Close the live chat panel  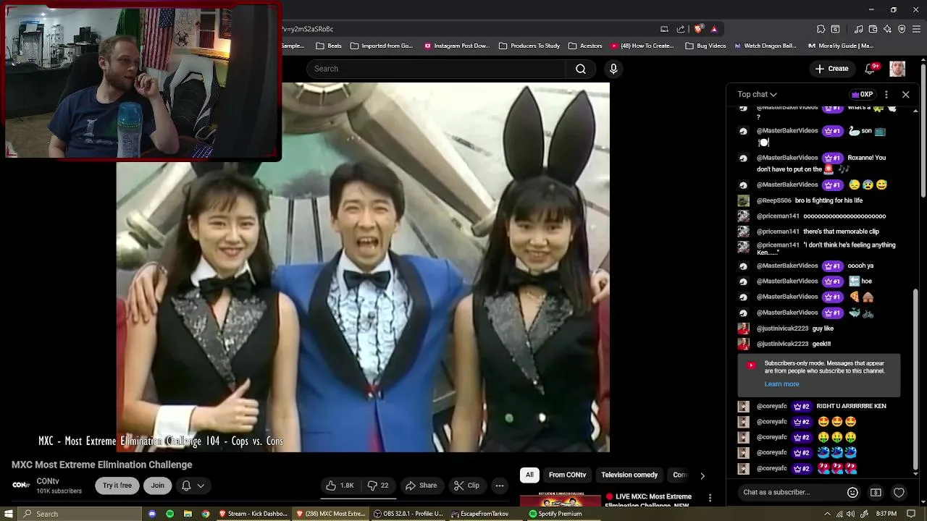click(x=905, y=94)
